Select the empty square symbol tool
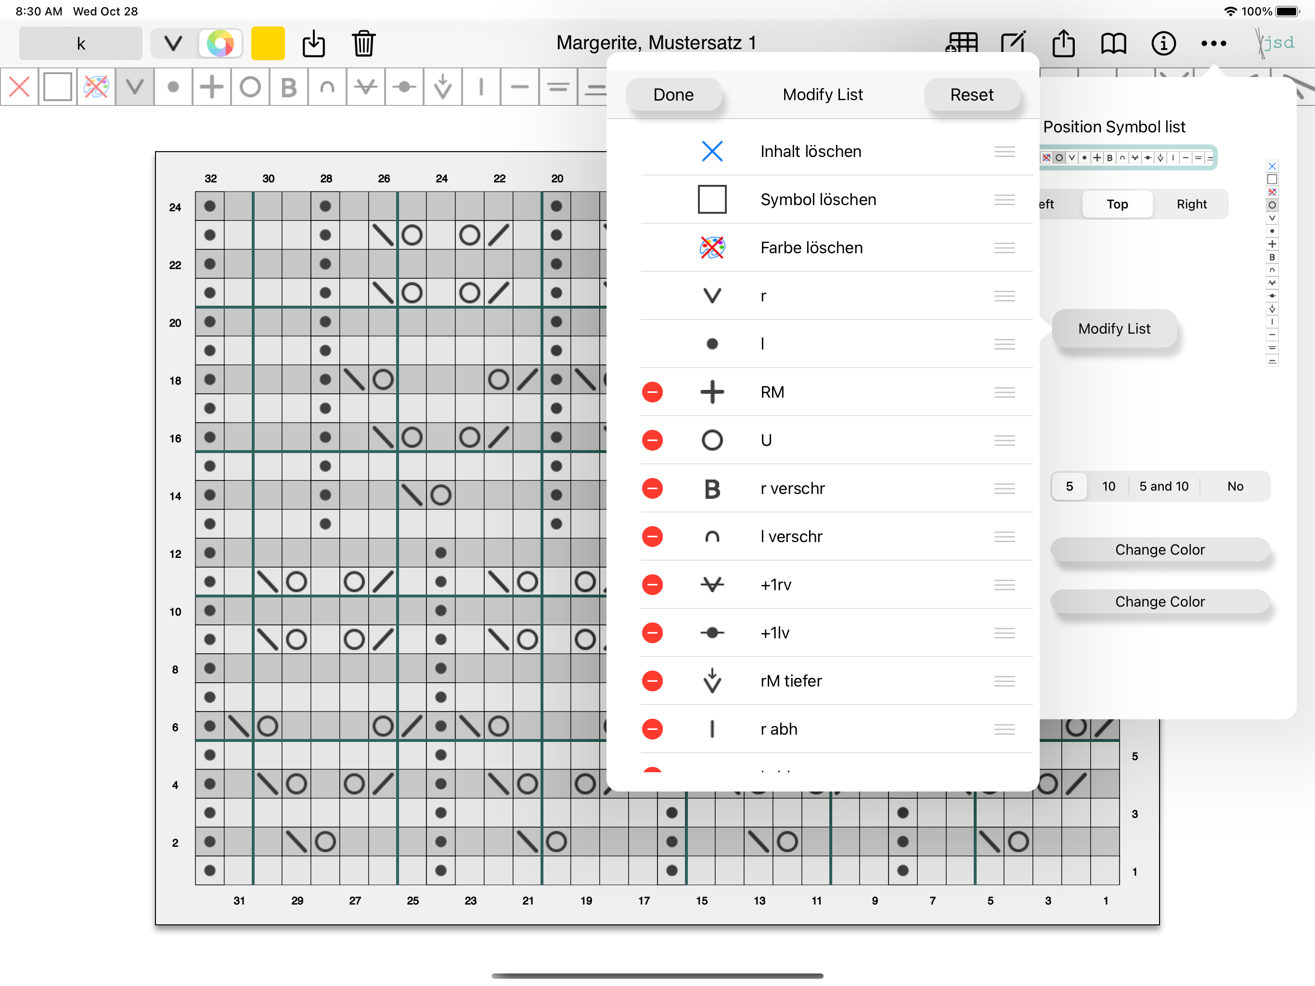The image size is (1315, 986). [x=58, y=87]
